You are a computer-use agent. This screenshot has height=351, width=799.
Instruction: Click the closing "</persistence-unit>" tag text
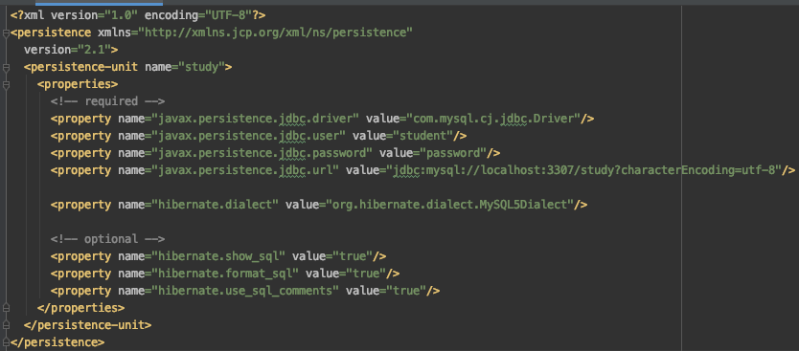87,324
